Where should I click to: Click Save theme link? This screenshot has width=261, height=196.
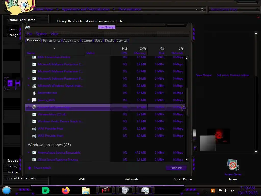coord(204,75)
